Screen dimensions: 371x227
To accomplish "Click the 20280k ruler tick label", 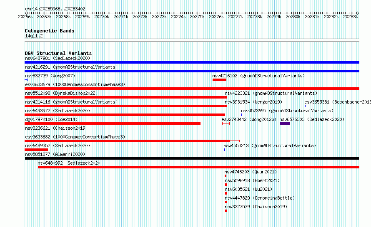I will coord(293,17).
